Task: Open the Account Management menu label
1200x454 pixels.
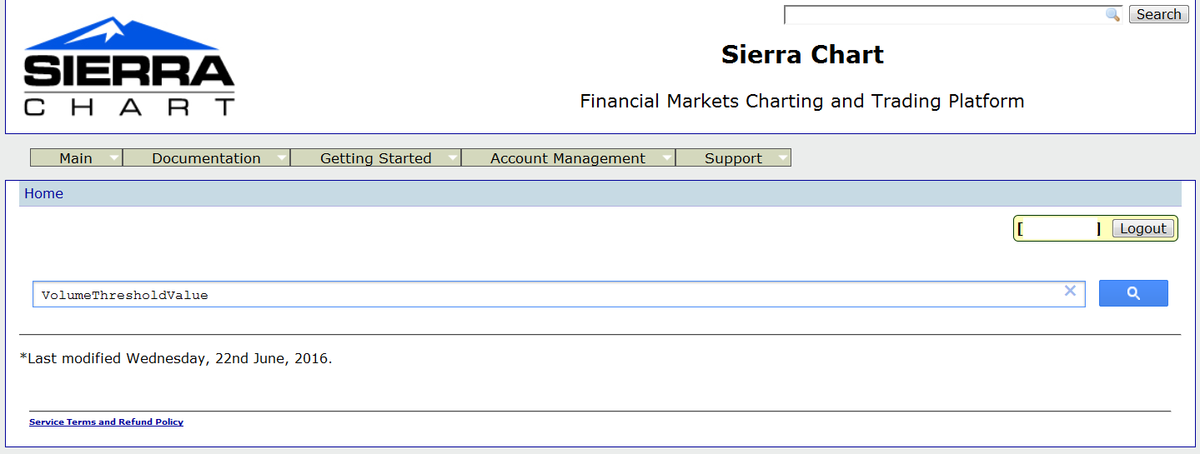Action: [567, 158]
